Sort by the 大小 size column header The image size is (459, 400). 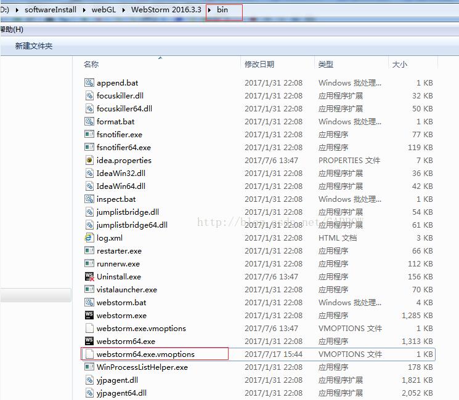(399, 64)
